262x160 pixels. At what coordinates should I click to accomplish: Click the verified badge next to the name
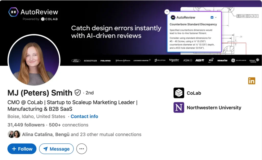(x=78, y=93)
